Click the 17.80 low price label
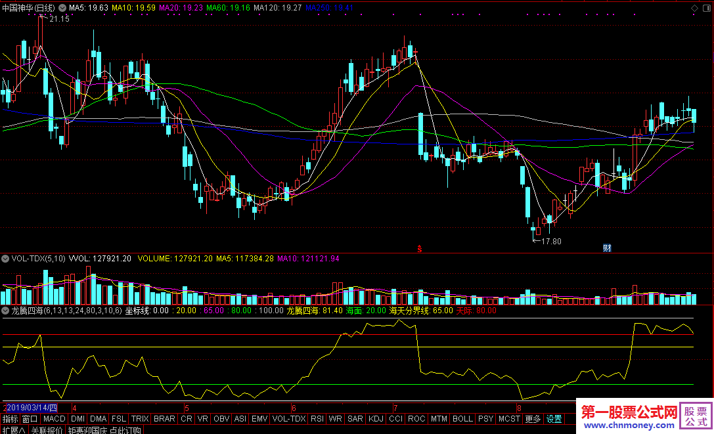714x434 pixels. pyautogui.click(x=551, y=242)
